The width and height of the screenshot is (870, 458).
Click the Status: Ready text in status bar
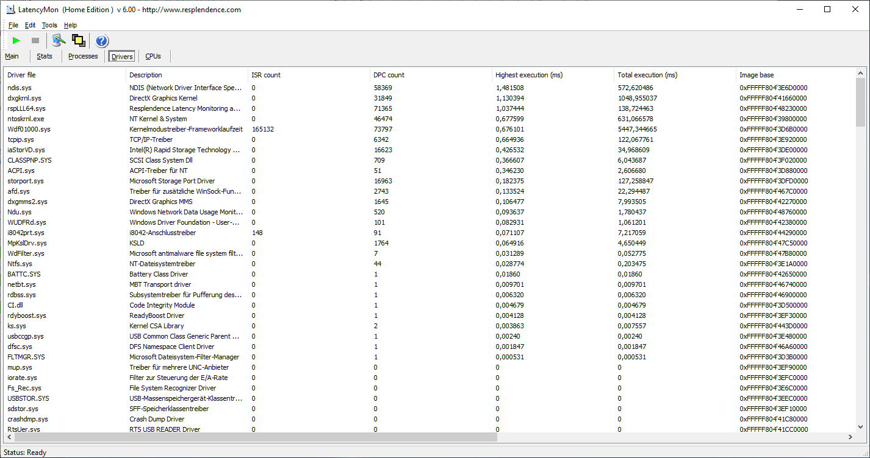(x=24, y=453)
